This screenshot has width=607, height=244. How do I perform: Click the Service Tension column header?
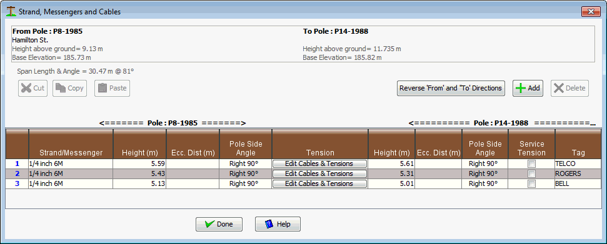coord(531,144)
